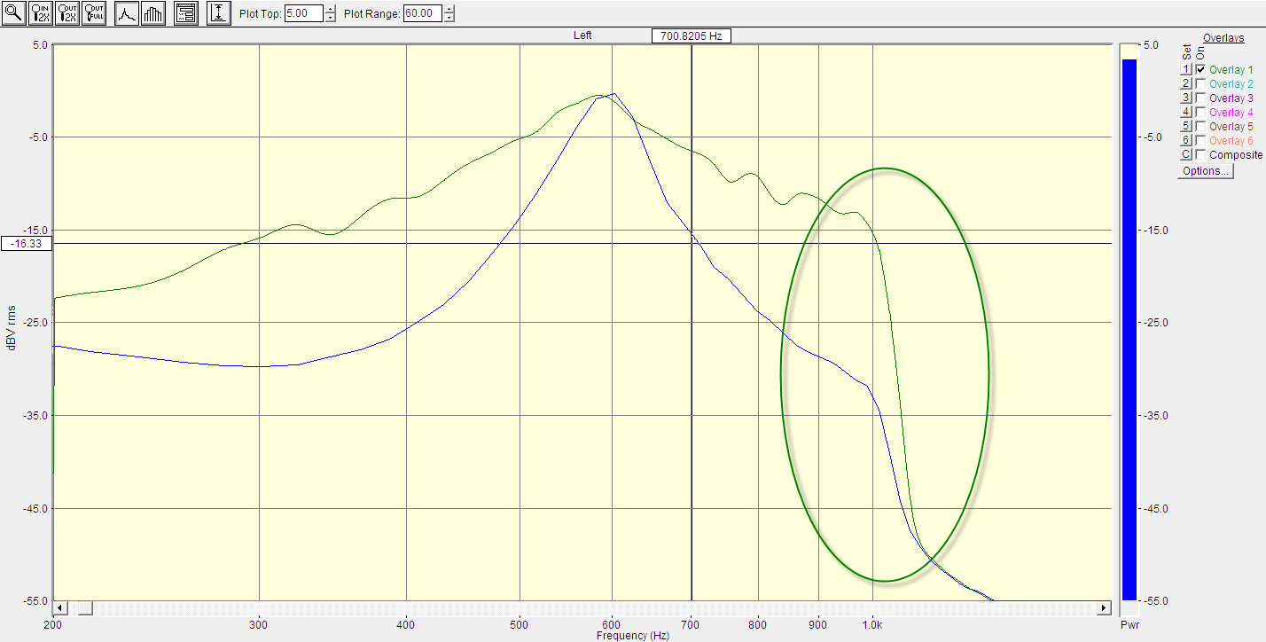1266x642 pixels.
Task: Switch to bar graph display mode
Action: [153, 13]
